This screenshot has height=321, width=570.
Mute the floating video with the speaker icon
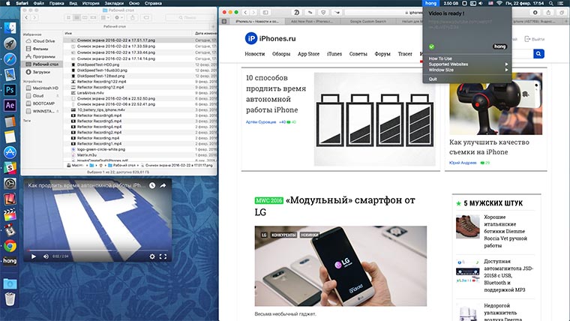point(46,256)
